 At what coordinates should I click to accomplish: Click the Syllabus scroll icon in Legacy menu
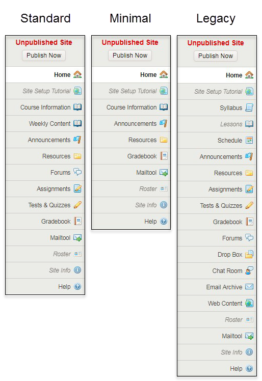point(249,107)
